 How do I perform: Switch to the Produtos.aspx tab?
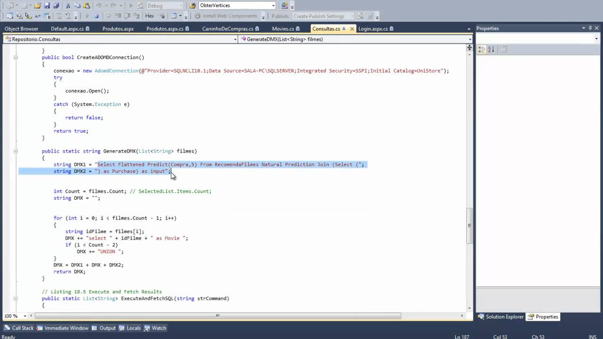click(118, 29)
